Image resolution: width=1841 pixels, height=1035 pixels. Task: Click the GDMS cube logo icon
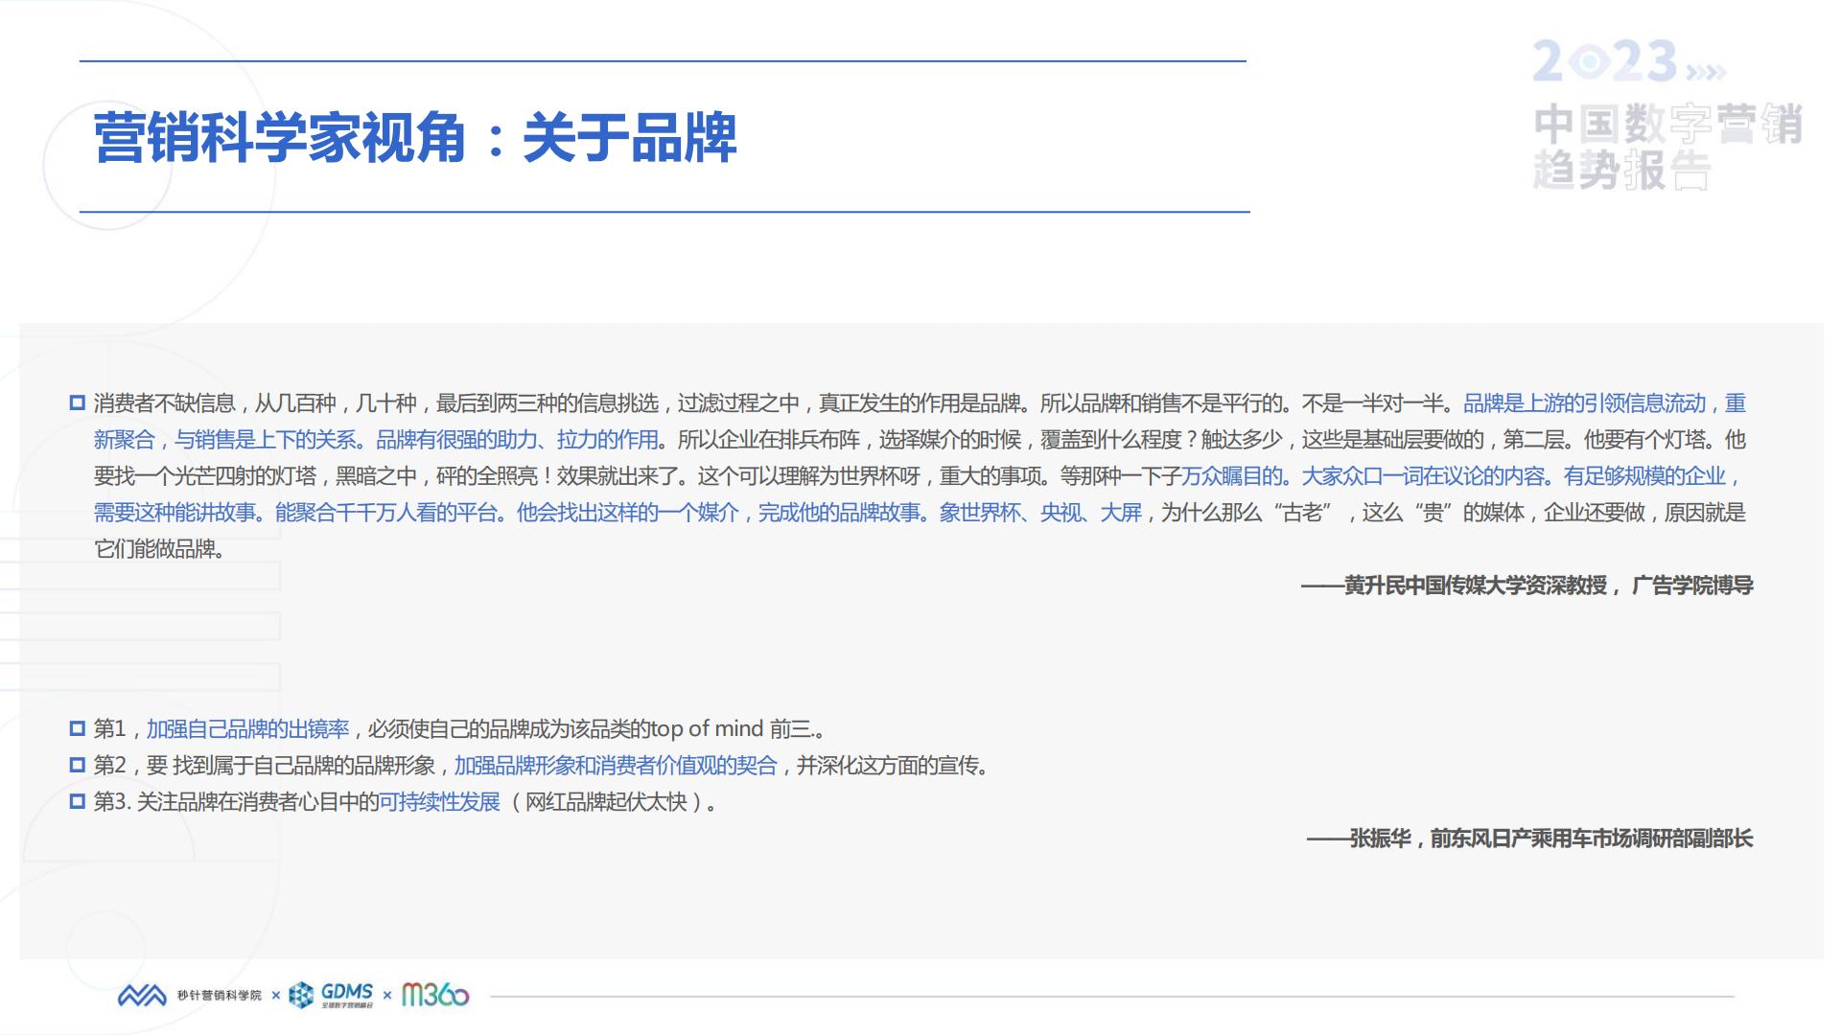point(301,996)
